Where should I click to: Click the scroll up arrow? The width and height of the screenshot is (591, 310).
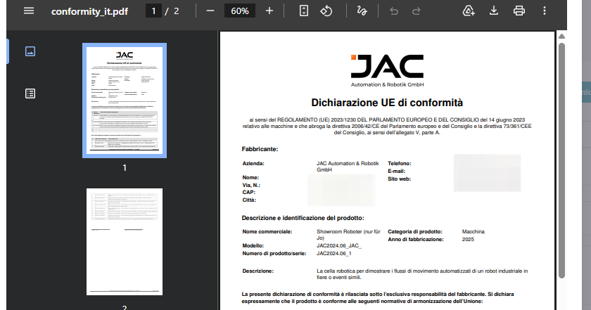[x=561, y=36]
